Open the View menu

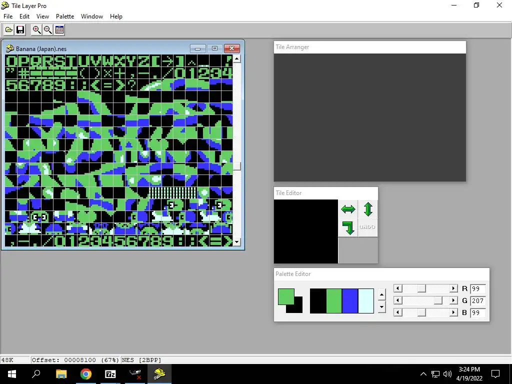(x=43, y=16)
